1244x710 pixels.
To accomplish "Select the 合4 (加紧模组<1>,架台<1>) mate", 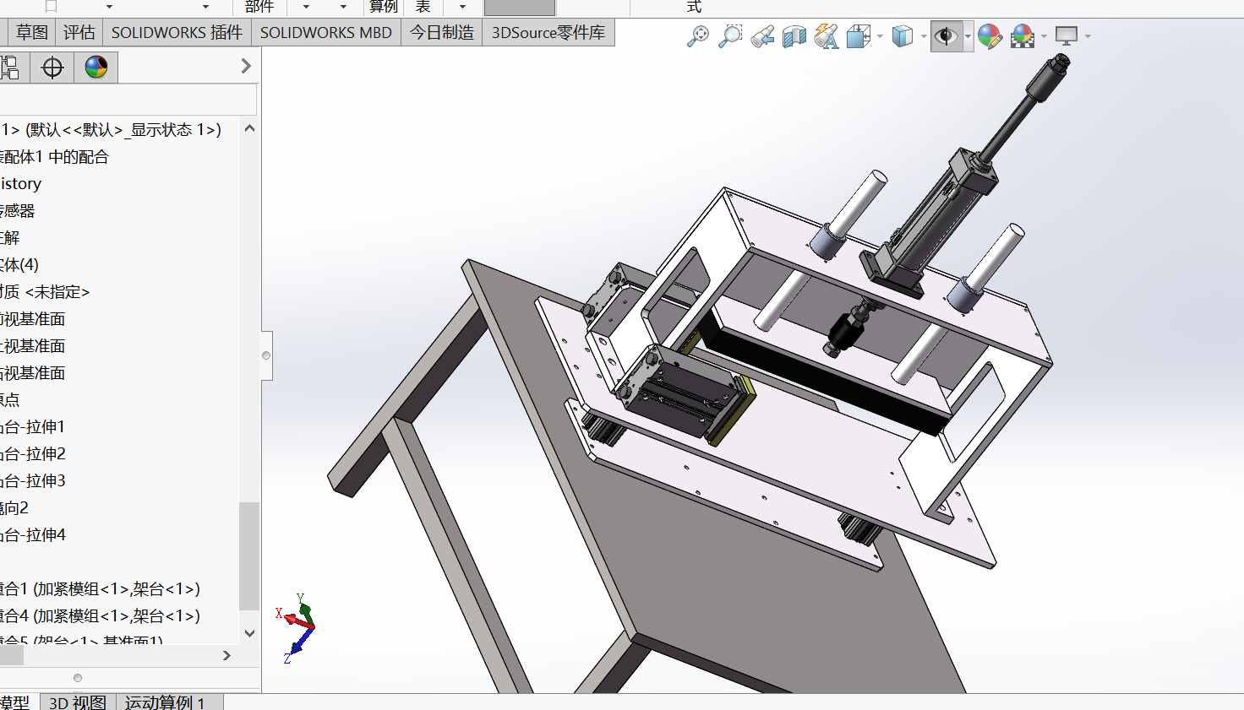I will pyautogui.click(x=100, y=615).
